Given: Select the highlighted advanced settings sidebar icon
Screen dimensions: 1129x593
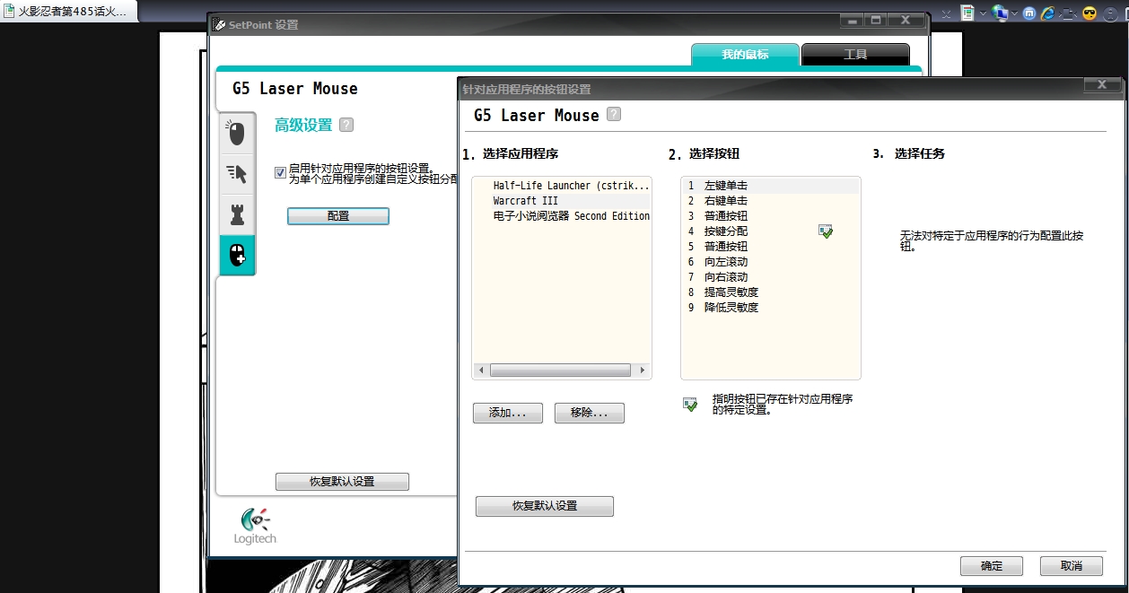Looking at the screenshot, I should tap(237, 256).
